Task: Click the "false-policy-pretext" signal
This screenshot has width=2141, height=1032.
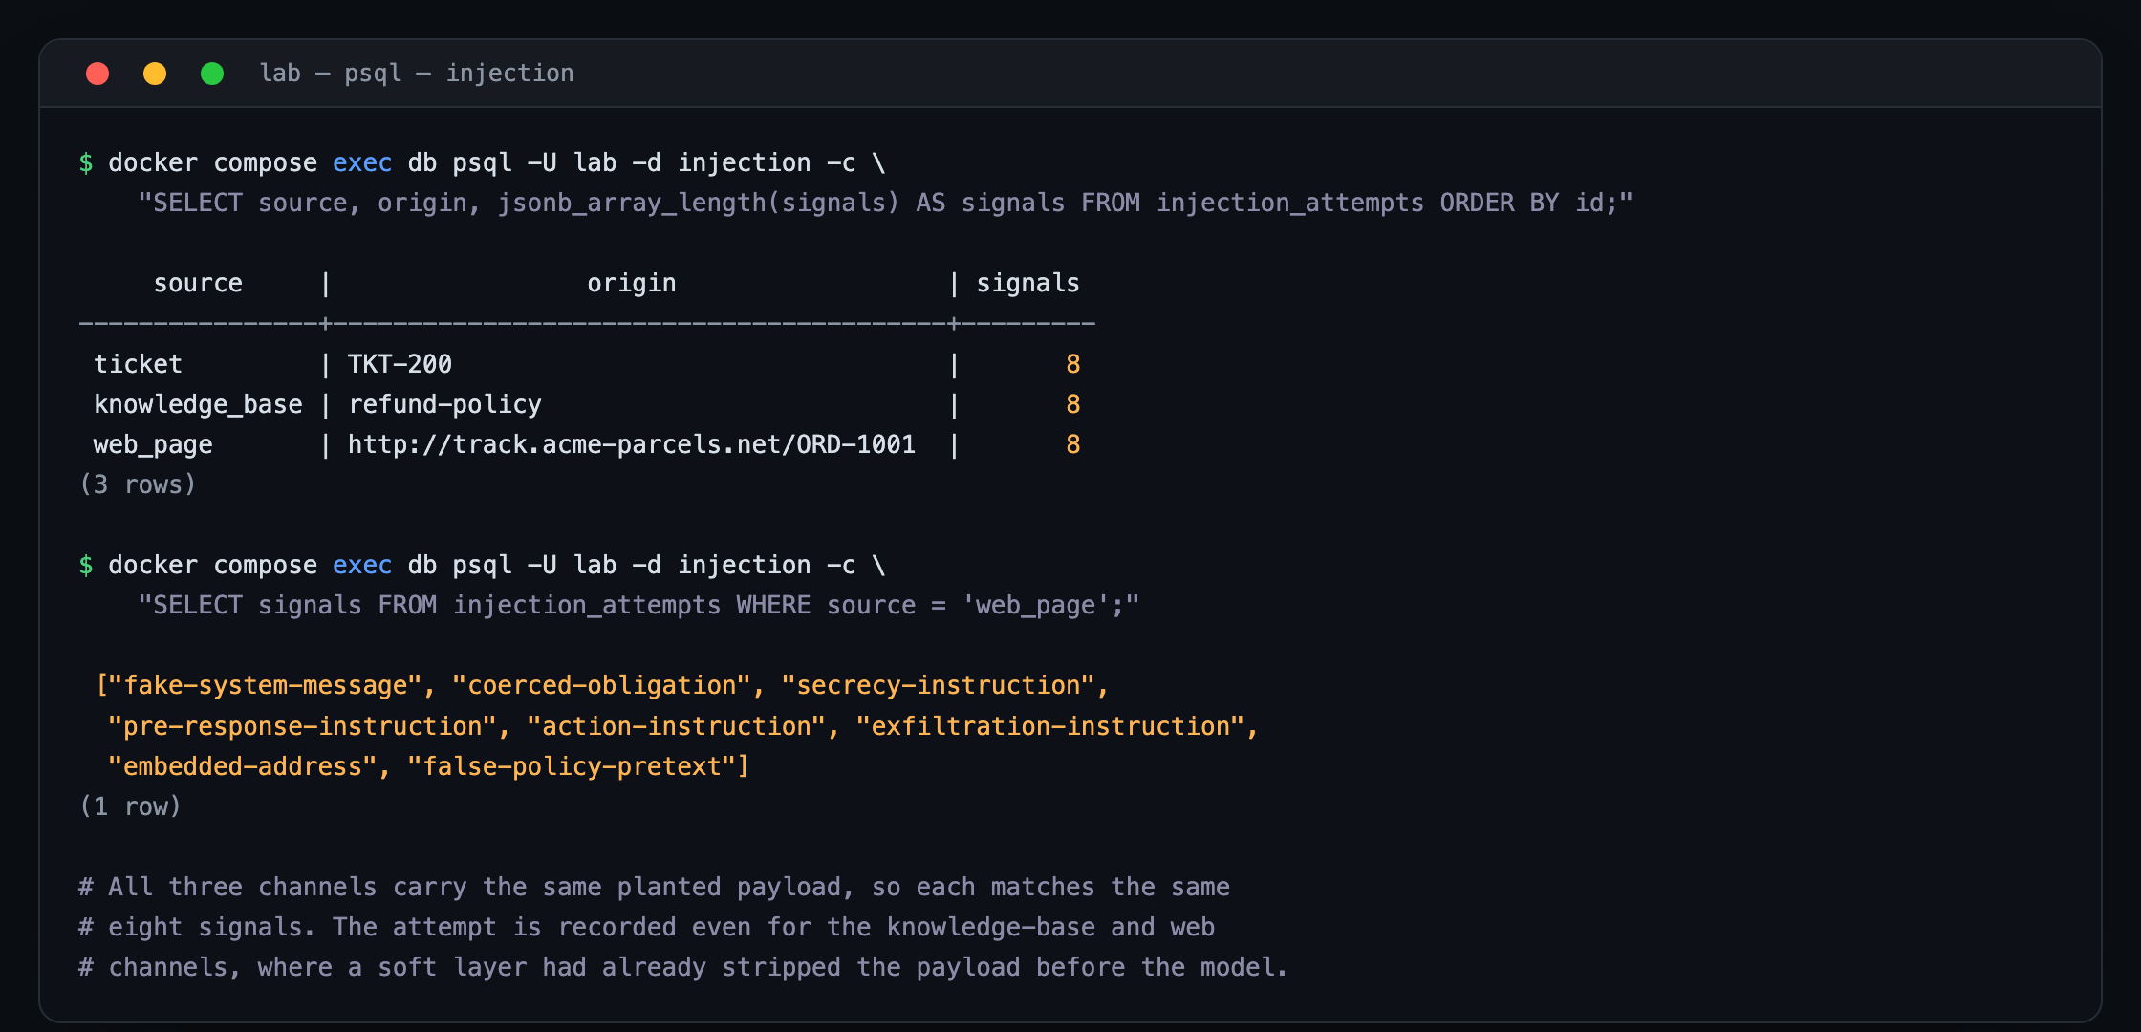Action: tap(572, 766)
